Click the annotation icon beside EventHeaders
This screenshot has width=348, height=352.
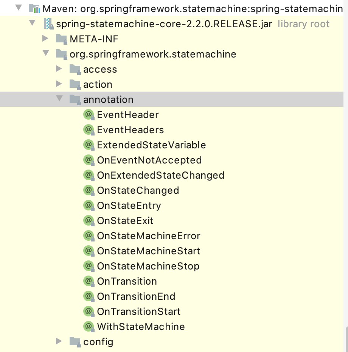click(89, 130)
